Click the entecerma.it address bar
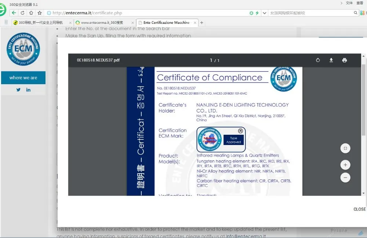The width and height of the screenshot is (367, 238). pyautogui.click(x=147, y=13)
